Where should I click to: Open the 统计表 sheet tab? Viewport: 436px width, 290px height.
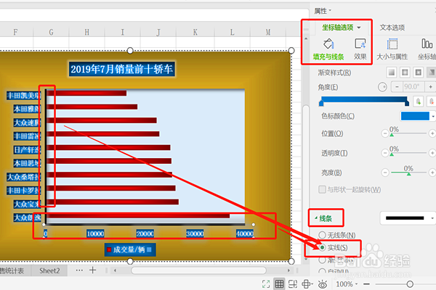point(12,270)
